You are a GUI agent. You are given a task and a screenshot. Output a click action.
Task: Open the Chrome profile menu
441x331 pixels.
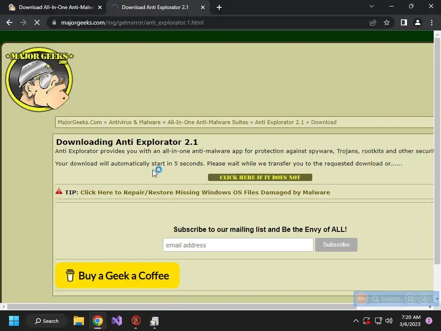click(418, 22)
